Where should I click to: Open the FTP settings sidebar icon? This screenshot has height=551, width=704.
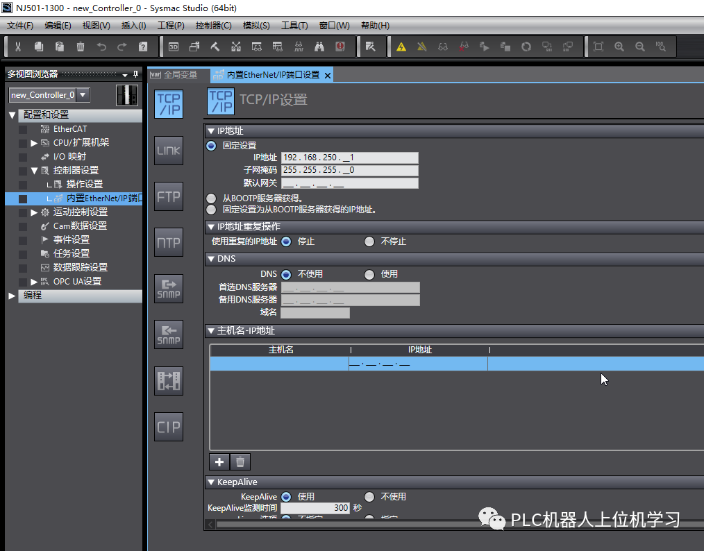point(169,196)
